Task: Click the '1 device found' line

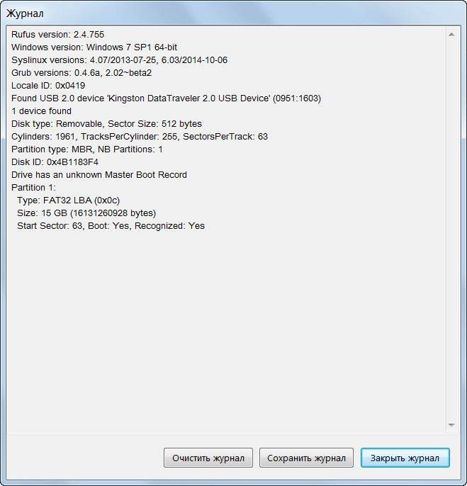Action: 41,111
